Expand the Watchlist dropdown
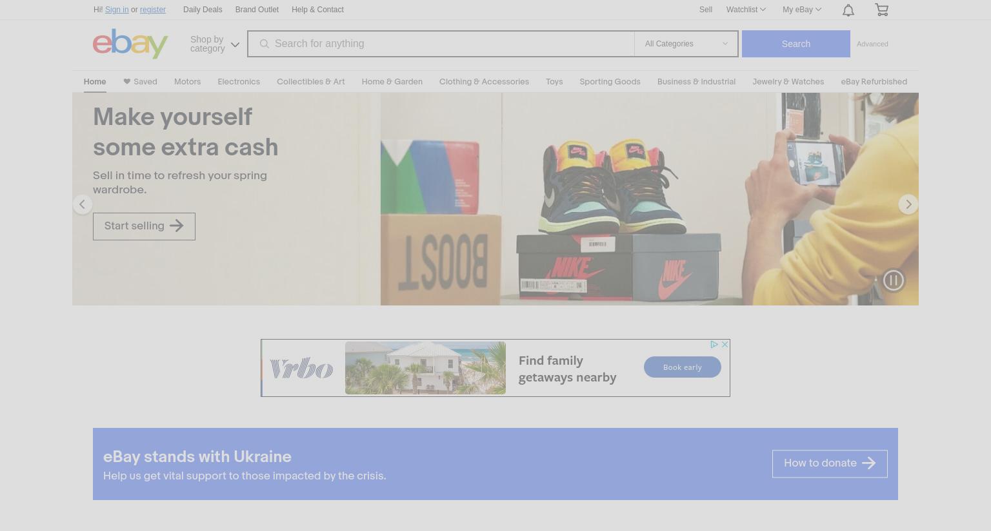Screen dimensions: 991x531 click(x=746, y=10)
